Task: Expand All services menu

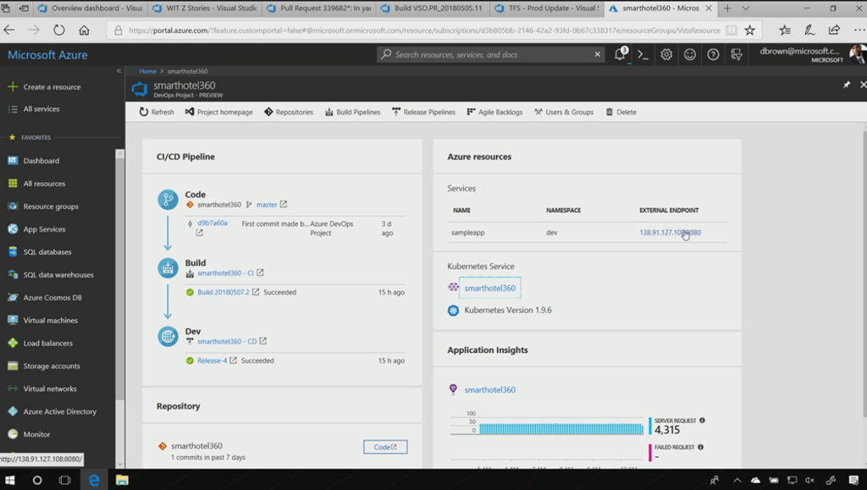Action: click(x=41, y=109)
